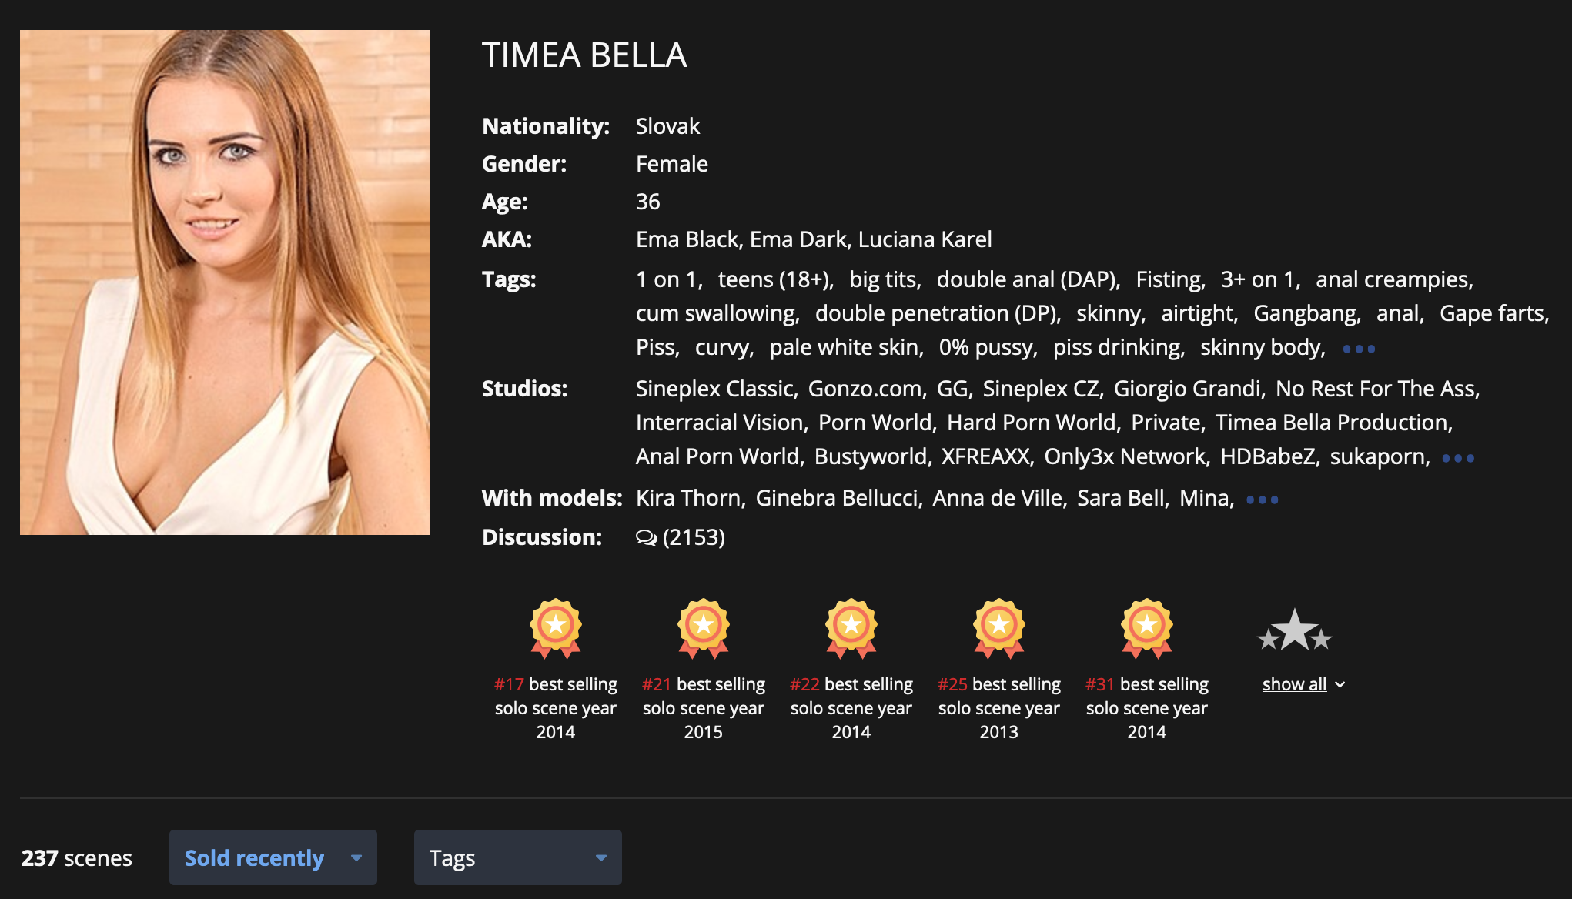
Task: Go to Sara Bell's model page
Action: pos(1122,498)
